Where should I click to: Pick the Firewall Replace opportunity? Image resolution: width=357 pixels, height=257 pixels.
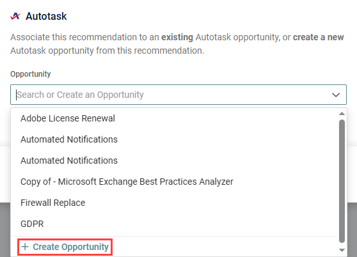coord(174,203)
